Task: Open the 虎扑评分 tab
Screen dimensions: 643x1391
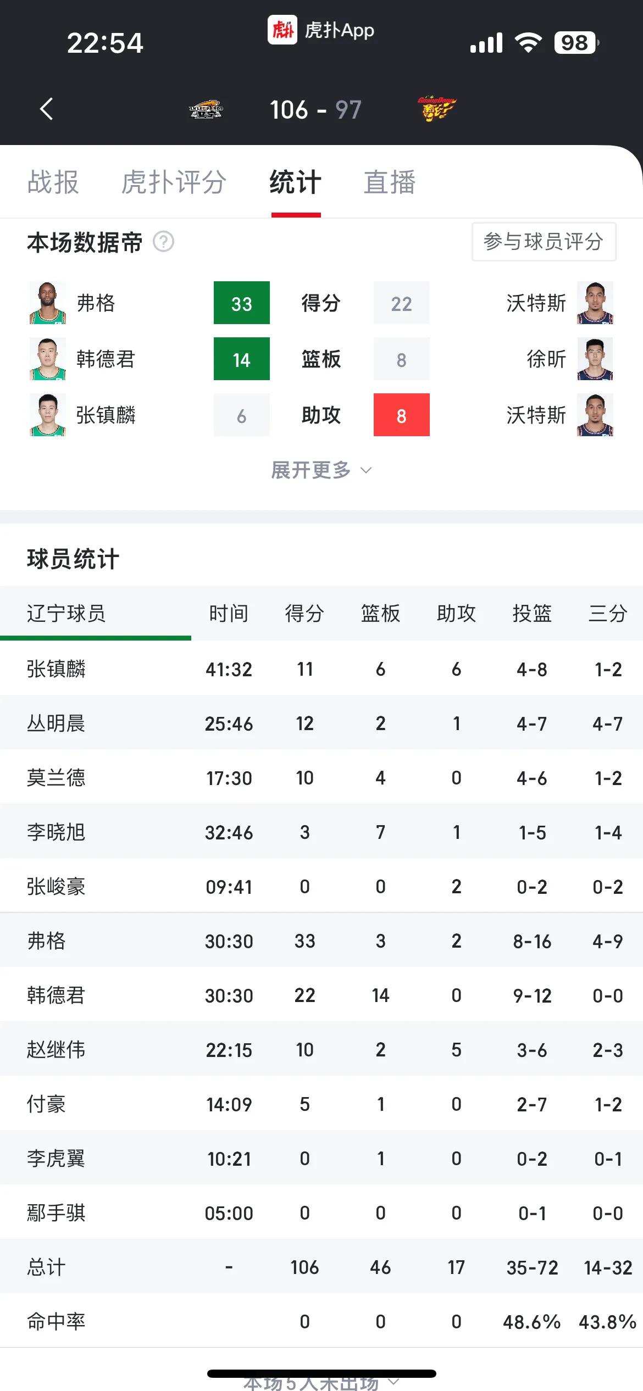Action: tap(174, 183)
